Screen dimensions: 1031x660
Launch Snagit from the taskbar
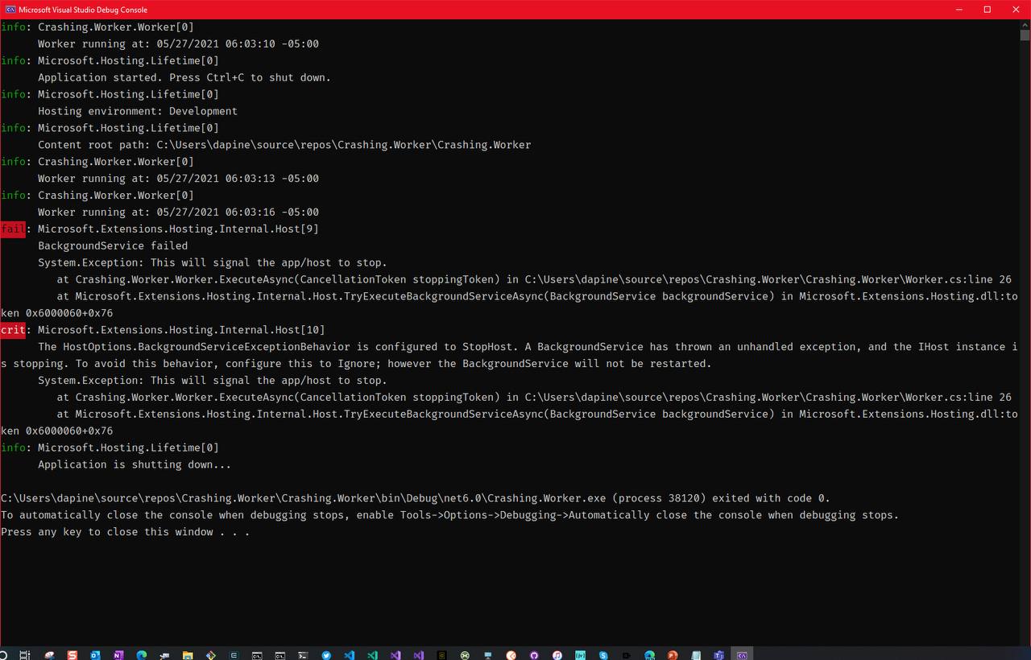coord(72,655)
